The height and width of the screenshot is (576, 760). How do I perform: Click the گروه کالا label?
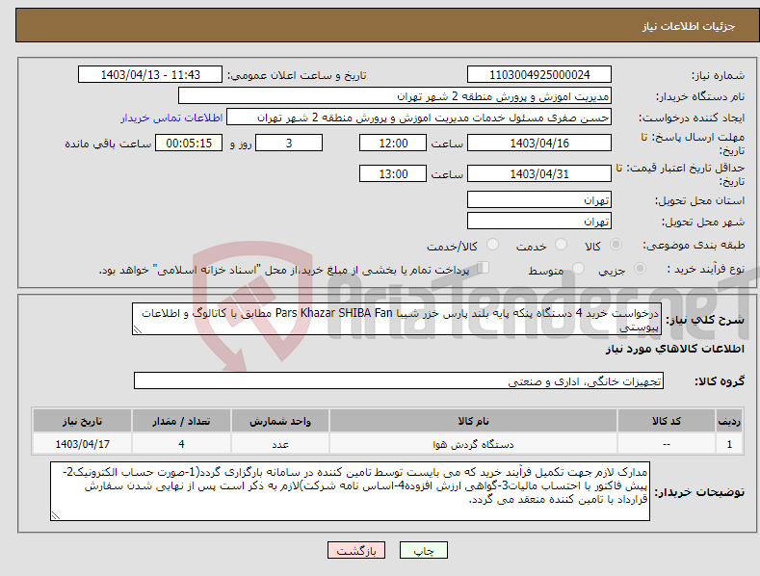(720, 381)
